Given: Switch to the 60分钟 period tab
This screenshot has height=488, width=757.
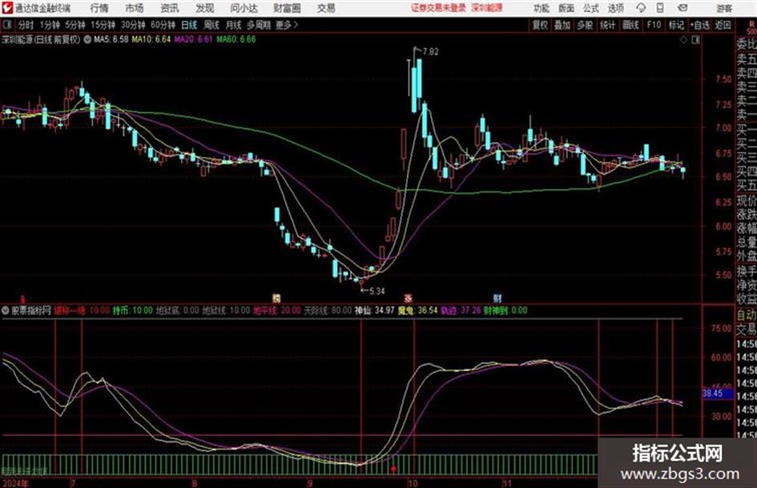Looking at the screenshot, I should 163,25.
